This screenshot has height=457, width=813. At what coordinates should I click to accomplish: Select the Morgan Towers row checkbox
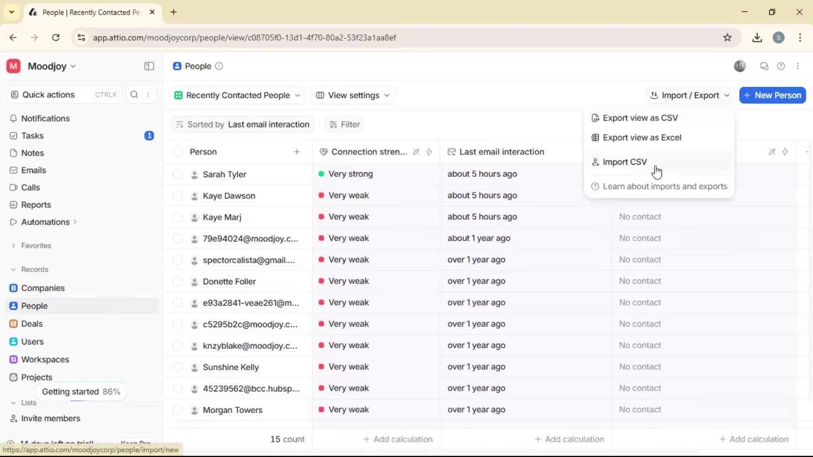point(178,410)
